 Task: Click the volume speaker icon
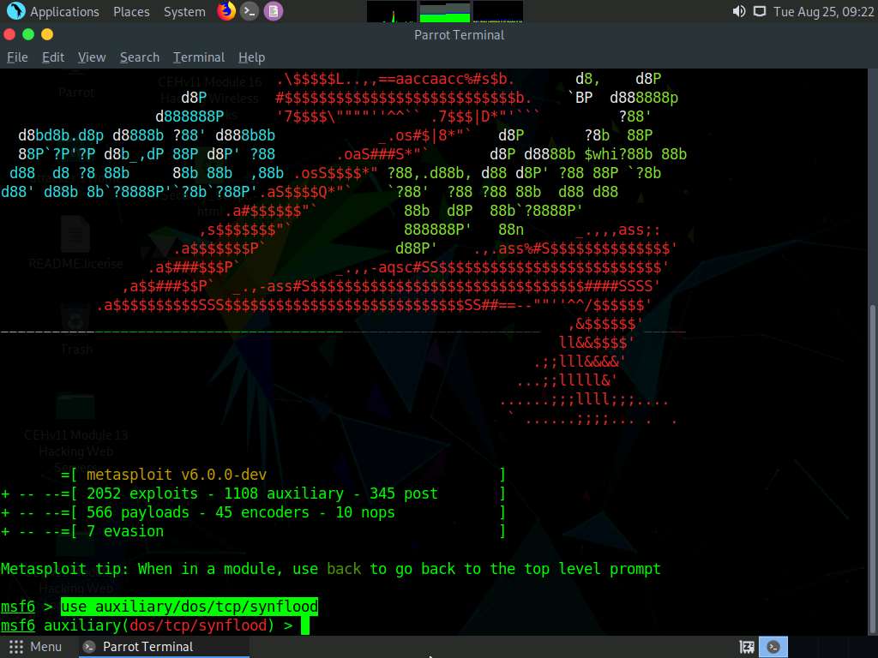(x=739, y=11)
